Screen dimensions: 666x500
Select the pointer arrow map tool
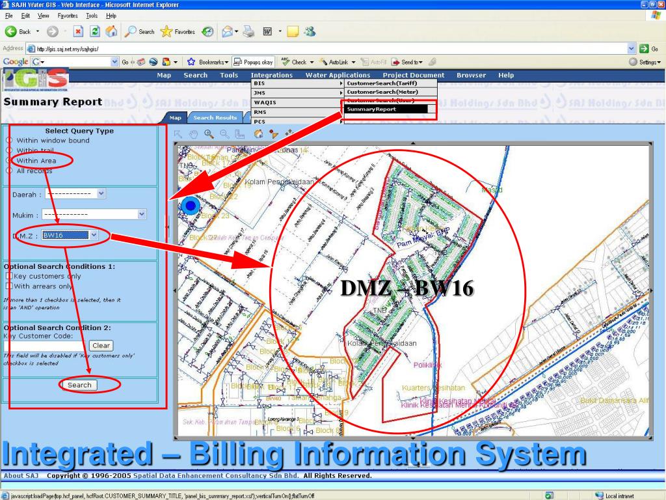click(178, 134)
